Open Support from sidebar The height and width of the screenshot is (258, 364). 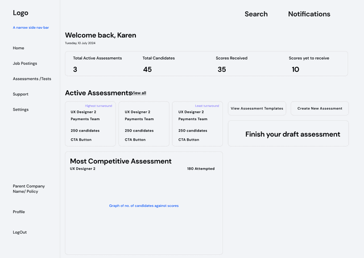(20, 94)
